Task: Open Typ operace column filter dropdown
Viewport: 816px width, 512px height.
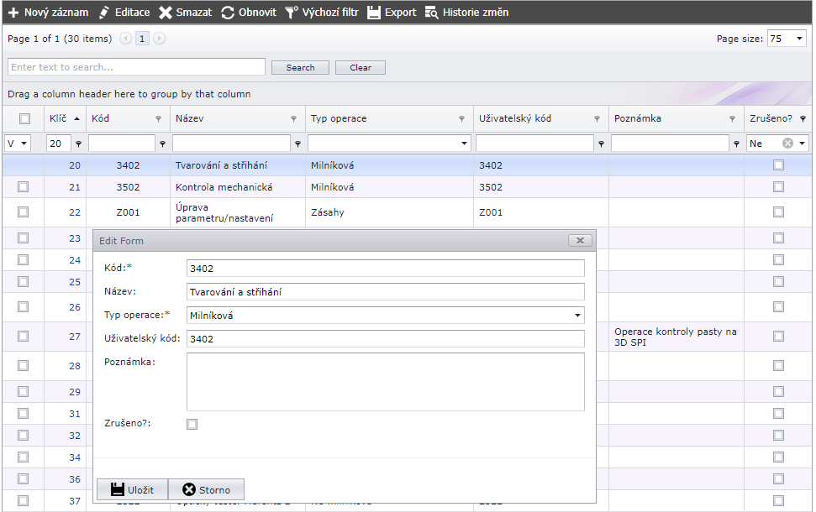Action: pos(465,144)
